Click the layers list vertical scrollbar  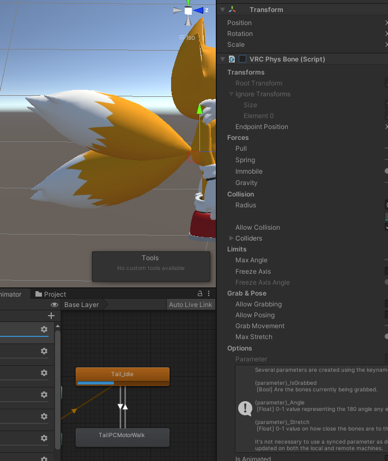(57, 381)
